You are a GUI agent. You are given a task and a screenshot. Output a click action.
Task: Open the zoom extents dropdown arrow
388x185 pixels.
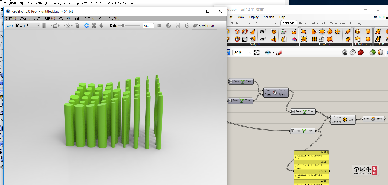(x=262, y=52)
